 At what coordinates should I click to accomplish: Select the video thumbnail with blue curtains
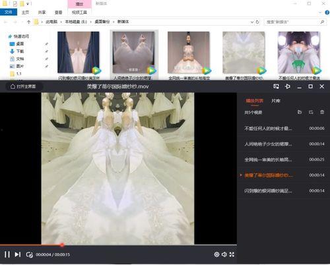click(x=79, y=52)
